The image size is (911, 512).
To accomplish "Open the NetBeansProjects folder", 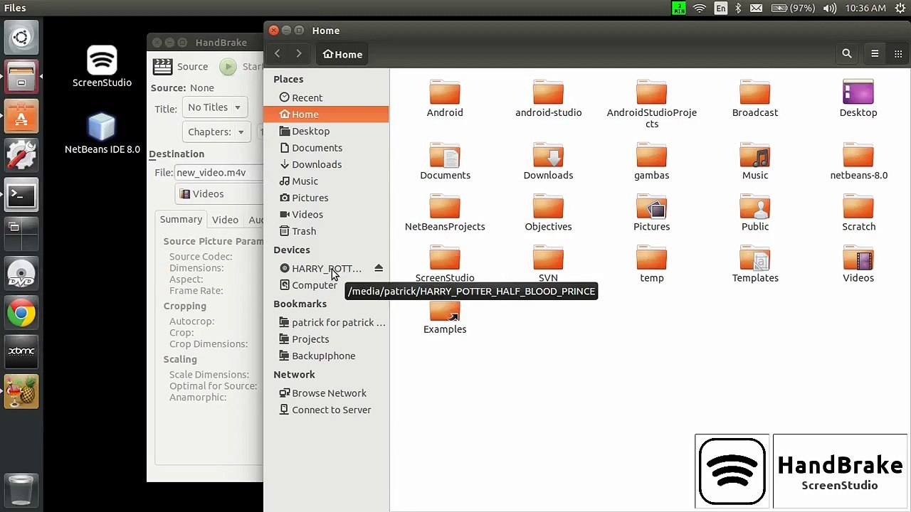I will (x=445, y=212).
